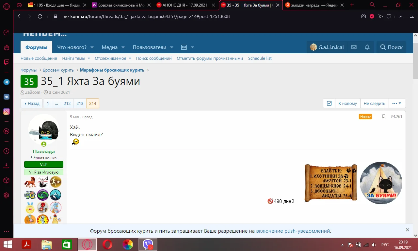
Task: Open Instagram from the Opera sidebar
Action: click(x=6, y=111)
